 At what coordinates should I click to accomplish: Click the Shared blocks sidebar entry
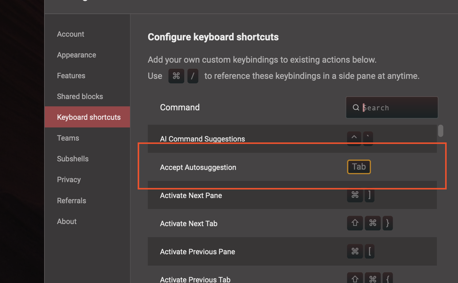pos(80,96)
